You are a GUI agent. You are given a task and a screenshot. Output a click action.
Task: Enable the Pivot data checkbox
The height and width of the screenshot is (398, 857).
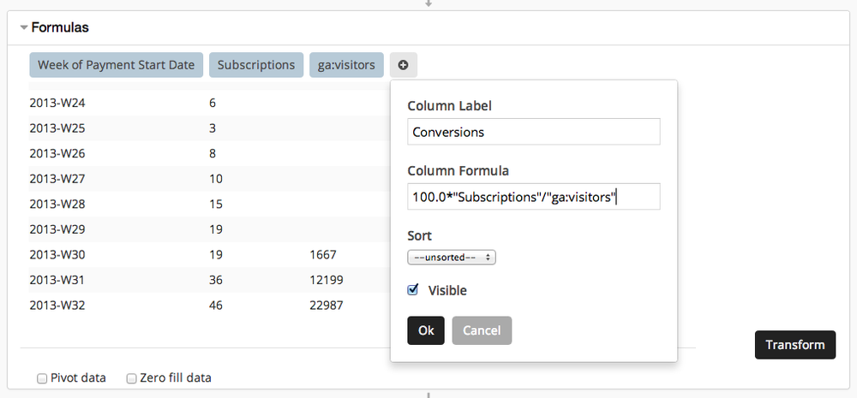(x=42, y=377)
